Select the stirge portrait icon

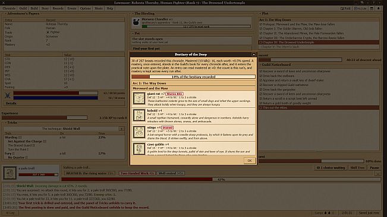coord(139,132)
